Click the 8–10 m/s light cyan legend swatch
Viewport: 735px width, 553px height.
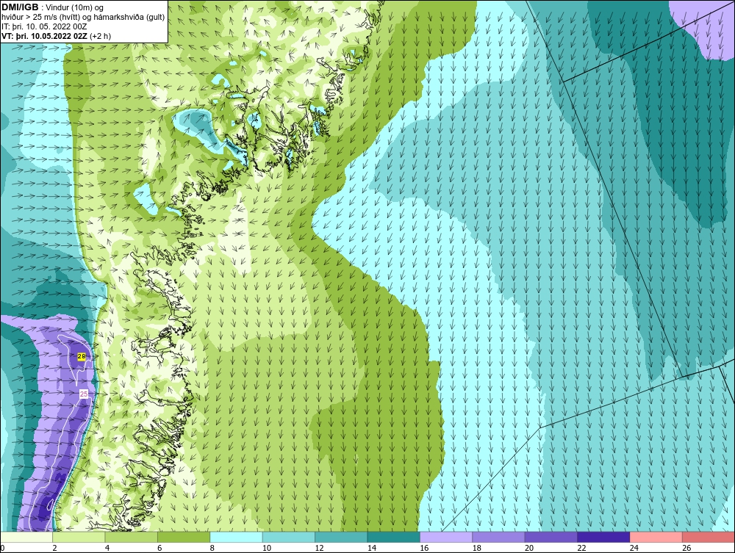click(x=236, y=537)
